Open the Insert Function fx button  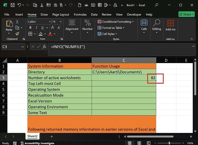pyautogui.click(x=44, y=47)
